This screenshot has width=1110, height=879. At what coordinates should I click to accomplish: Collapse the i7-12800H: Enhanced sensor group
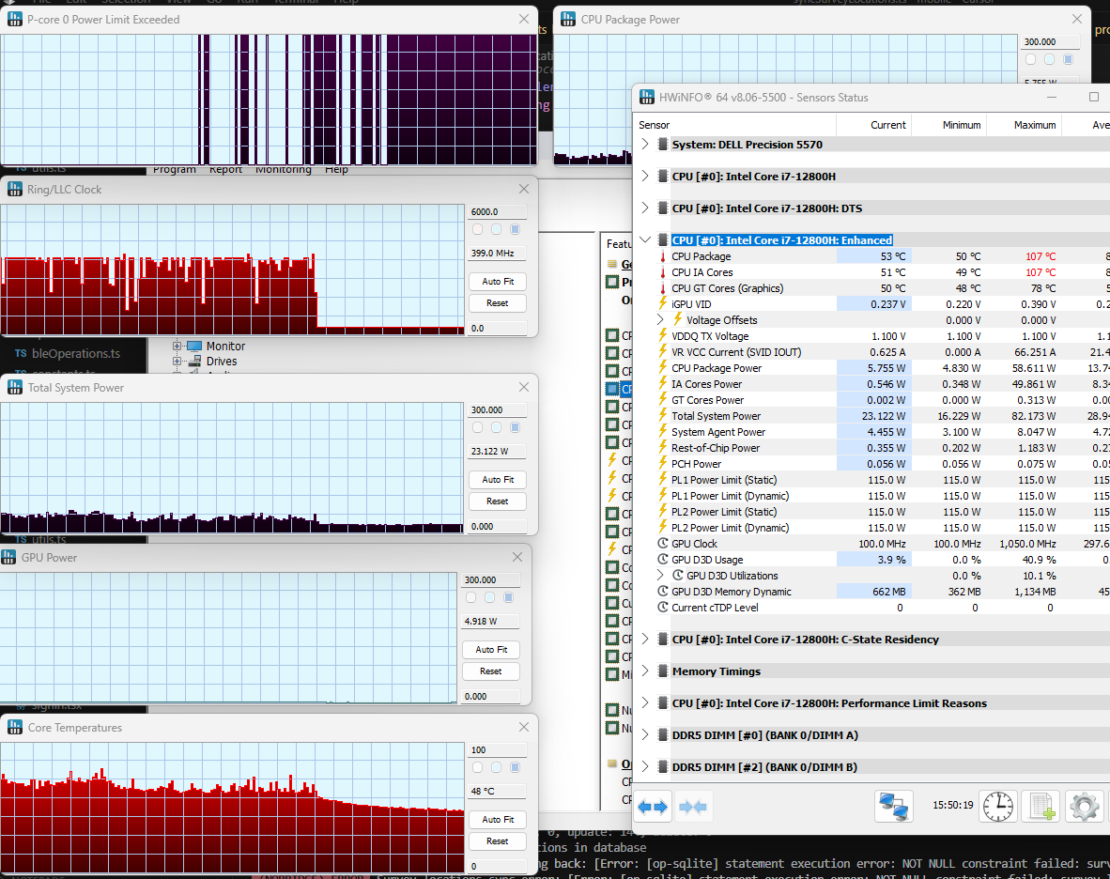(x=644, y=239)
